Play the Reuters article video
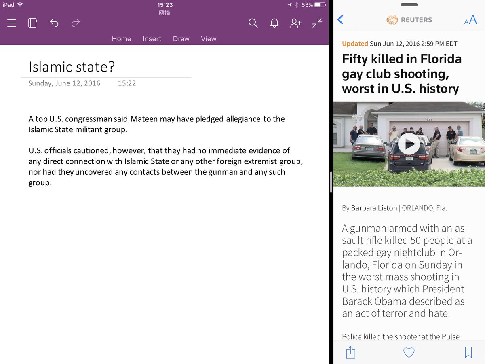The image size is (485, 364). click(x=409, y=144)
